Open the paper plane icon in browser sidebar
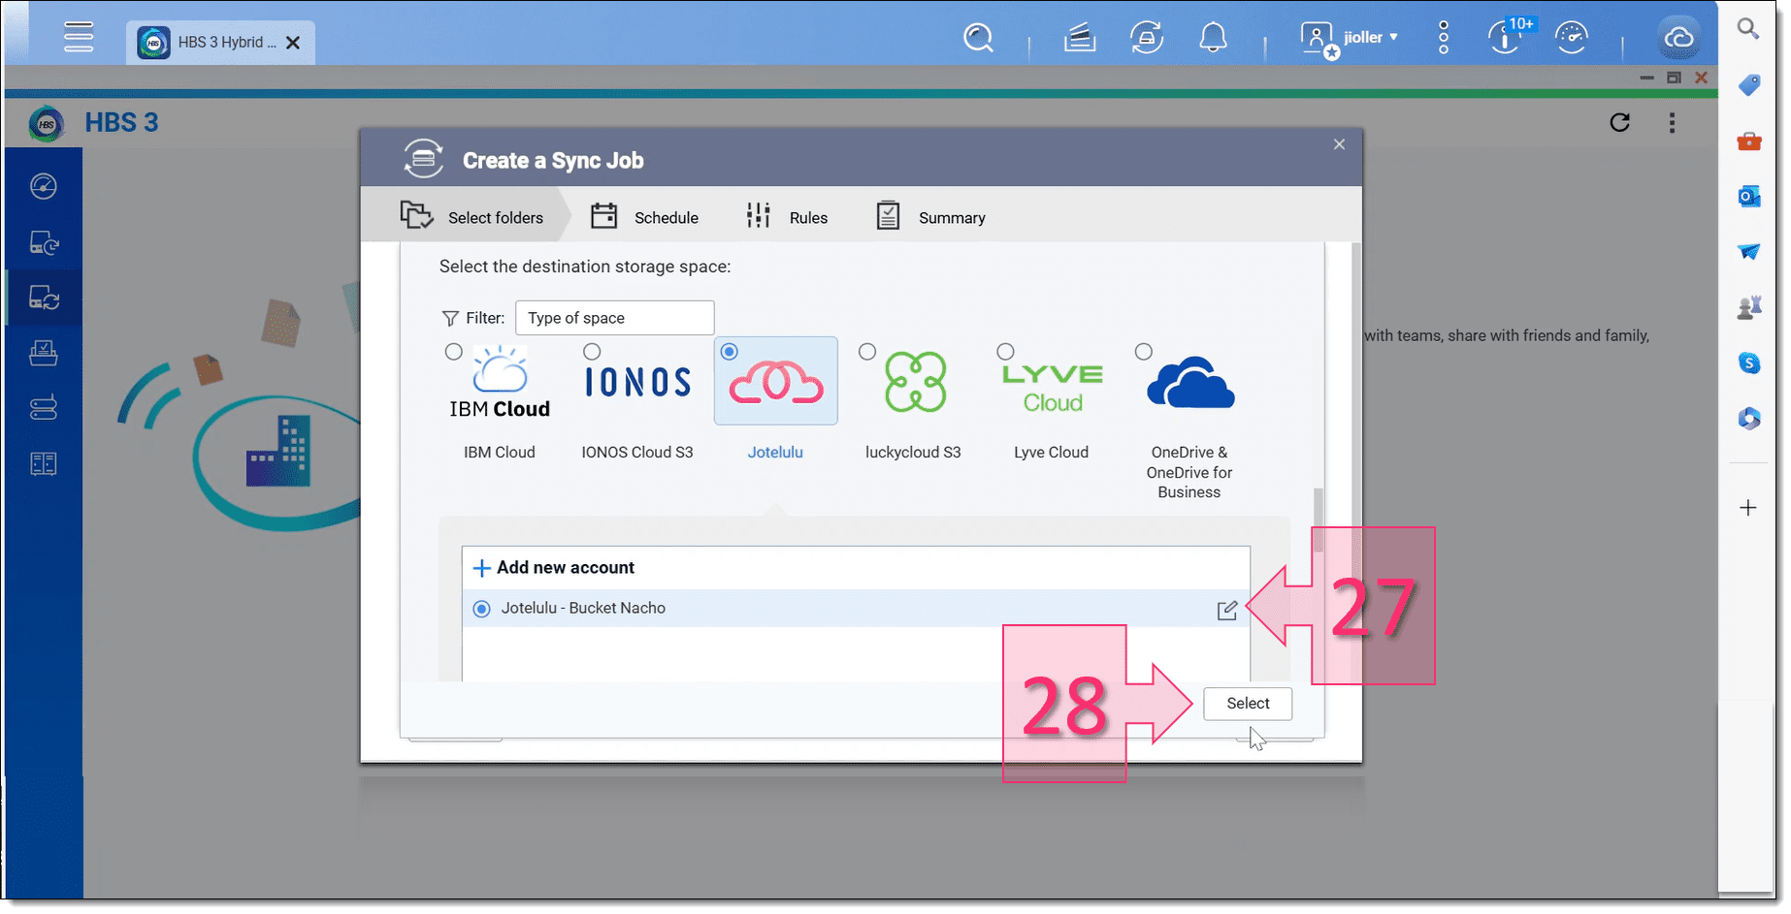The width and height of the screenshot is (1791, 914). coord(1748,252)
